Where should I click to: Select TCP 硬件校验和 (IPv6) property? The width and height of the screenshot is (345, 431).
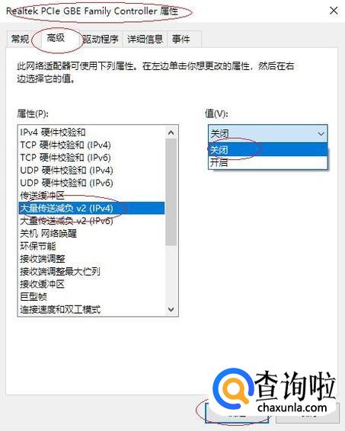coord(92,158)
